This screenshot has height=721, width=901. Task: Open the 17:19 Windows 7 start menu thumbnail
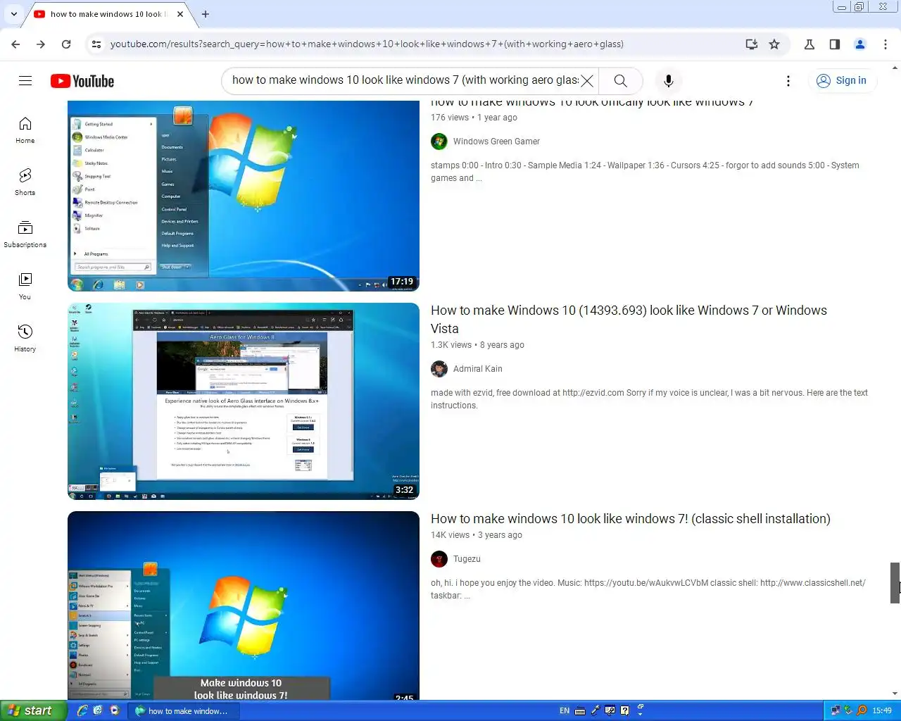[244, 196]
